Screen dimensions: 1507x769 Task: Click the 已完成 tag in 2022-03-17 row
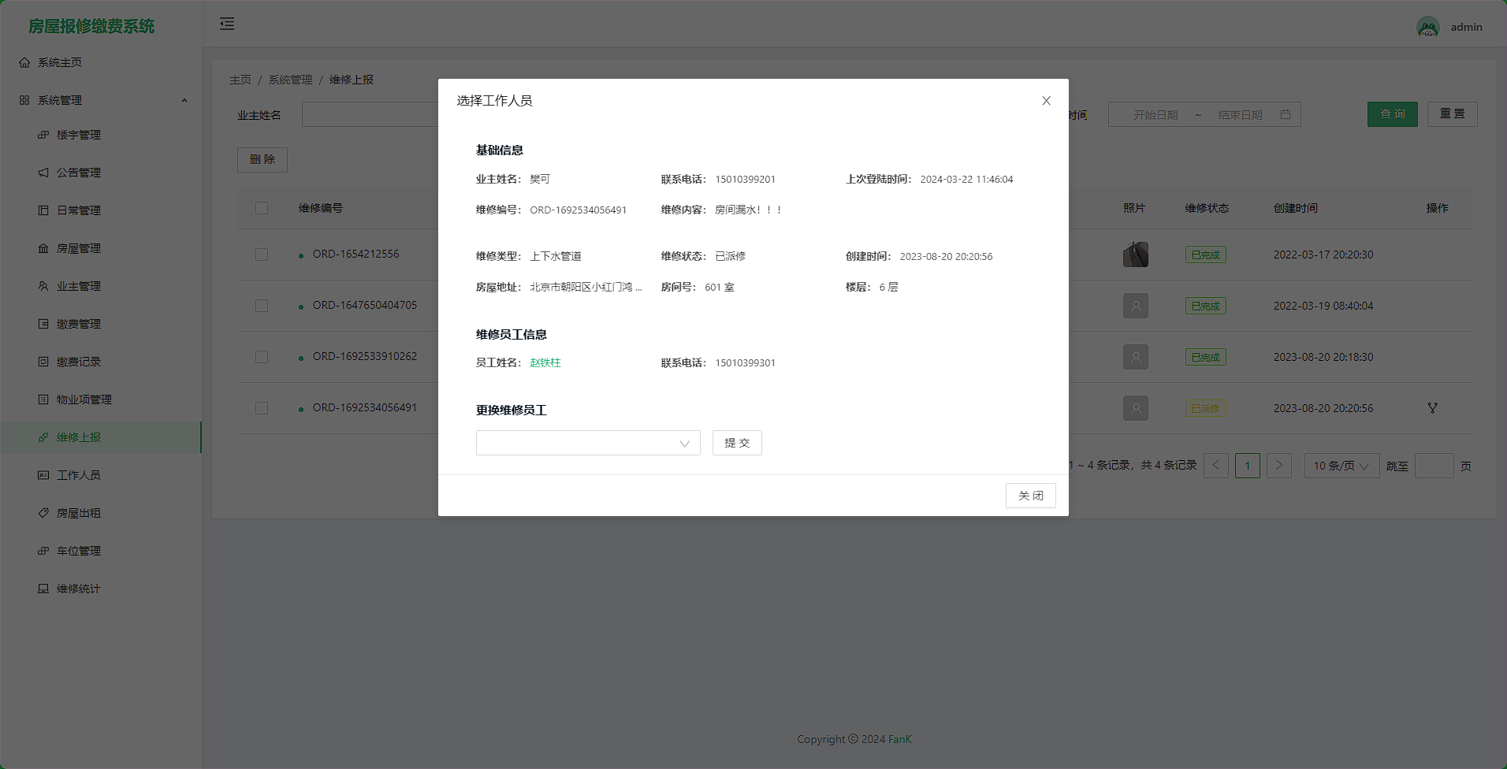[1205, 255]
